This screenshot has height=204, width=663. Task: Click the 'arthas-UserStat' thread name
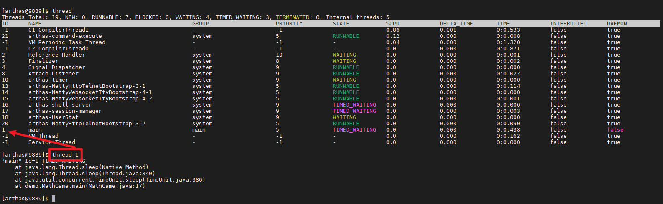tap(54, 117)
